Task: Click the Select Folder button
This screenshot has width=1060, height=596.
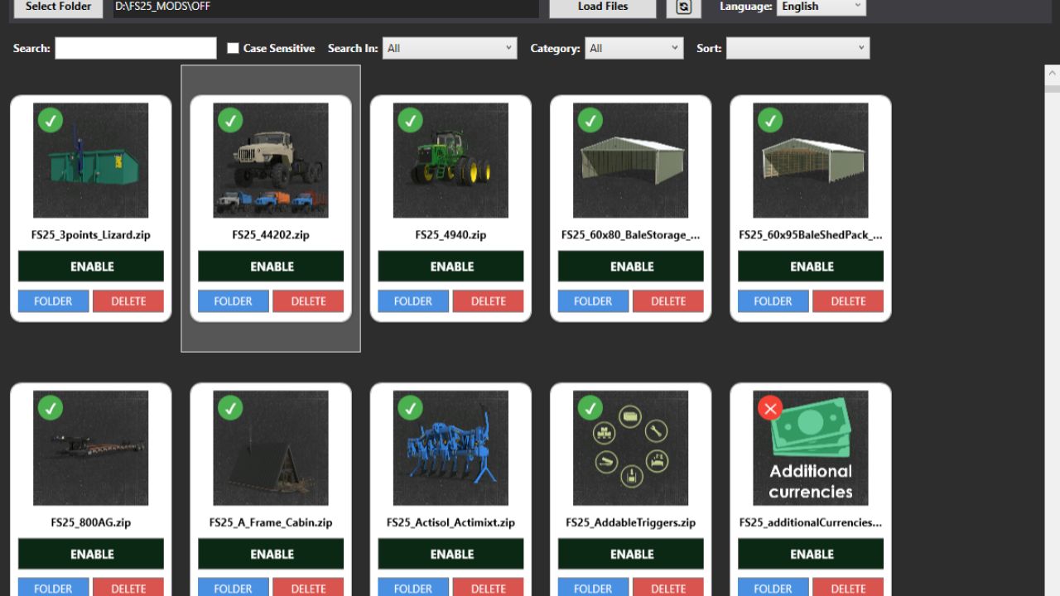Action: pos(57,7)
